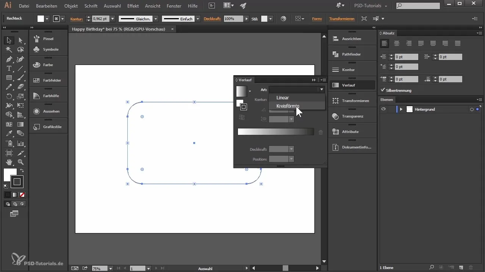Select the Paintbrush tool

[20, 77]
